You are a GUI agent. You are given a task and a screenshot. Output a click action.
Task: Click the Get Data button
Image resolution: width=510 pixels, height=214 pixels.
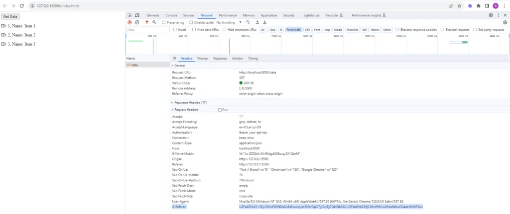coord(10,16)
